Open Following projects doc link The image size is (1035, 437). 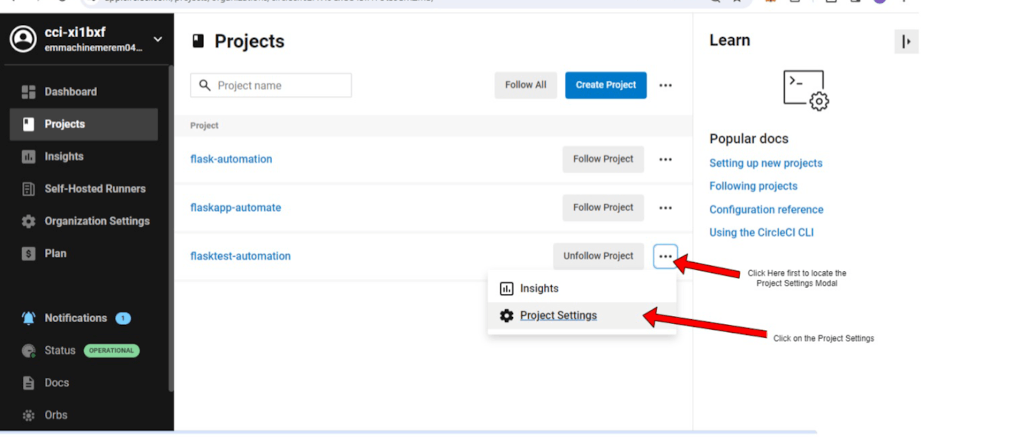[x=753, y=186]
